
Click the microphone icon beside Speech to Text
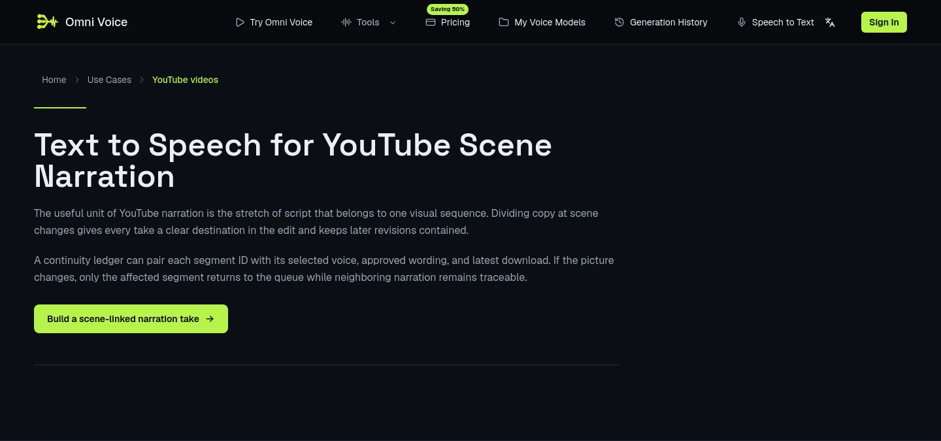click(742, 22)
